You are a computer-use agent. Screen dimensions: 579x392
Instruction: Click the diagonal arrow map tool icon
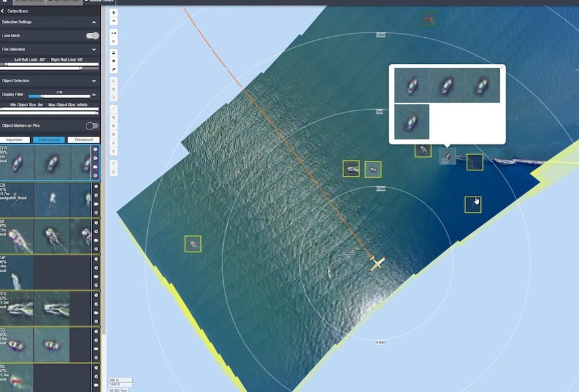[113, 61]
